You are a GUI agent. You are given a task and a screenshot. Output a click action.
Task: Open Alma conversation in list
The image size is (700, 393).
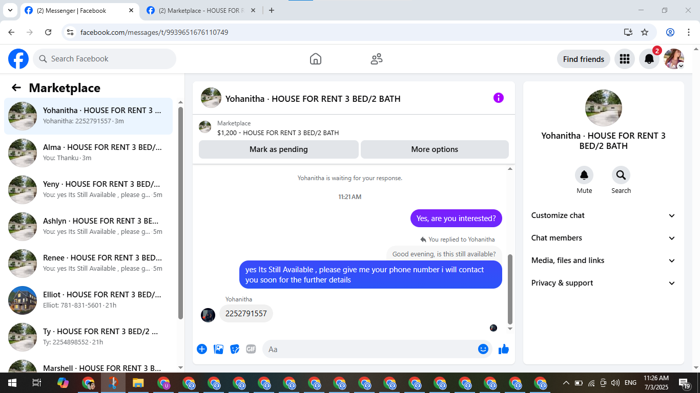coord(89,153)
